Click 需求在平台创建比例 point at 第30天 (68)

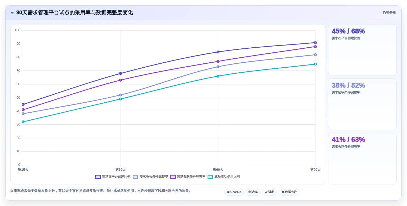point(121,73)
